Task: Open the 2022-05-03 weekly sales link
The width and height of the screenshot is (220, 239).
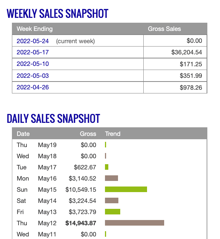Action: point(33,76)
